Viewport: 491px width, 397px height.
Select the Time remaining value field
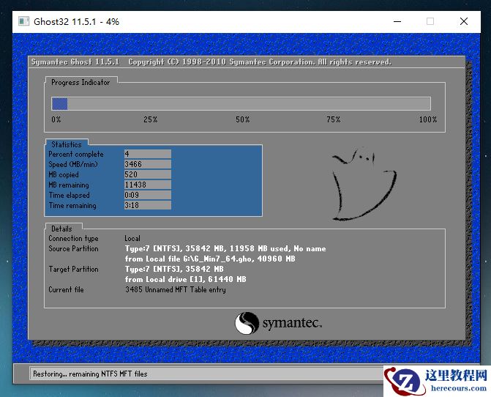[147, 205]
